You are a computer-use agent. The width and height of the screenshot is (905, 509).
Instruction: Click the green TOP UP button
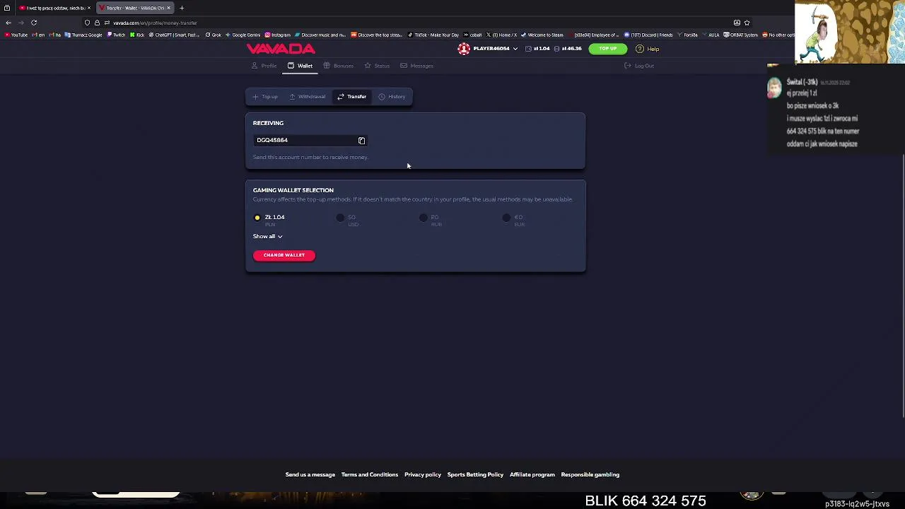(608, 49)
